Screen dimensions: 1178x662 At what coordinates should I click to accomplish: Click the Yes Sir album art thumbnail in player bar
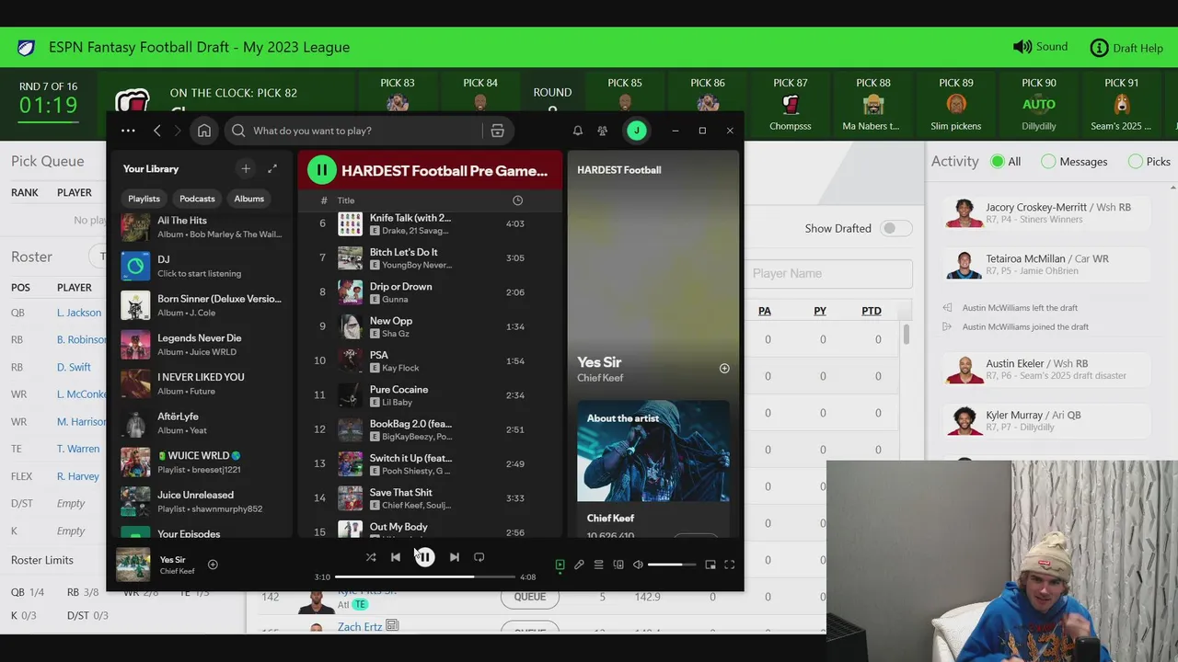pos(133,565)
